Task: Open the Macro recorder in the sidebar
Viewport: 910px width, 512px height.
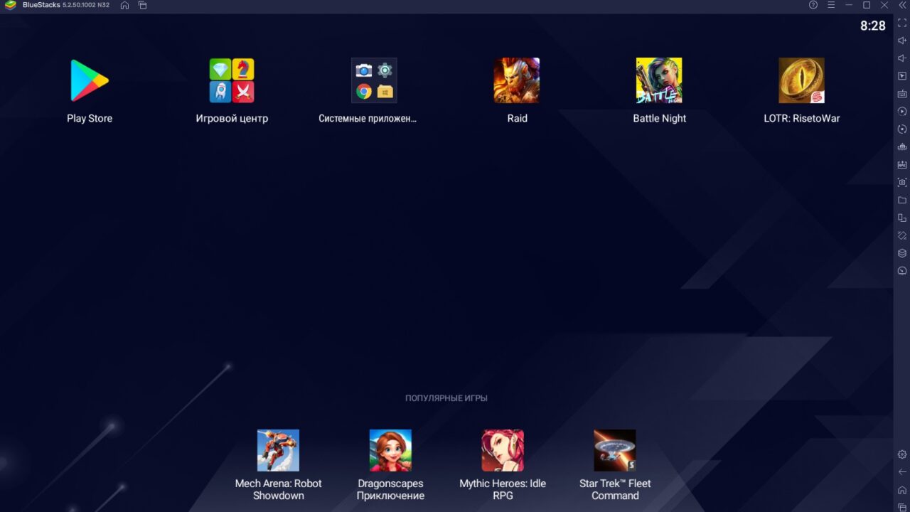Action: pos(901,111)
